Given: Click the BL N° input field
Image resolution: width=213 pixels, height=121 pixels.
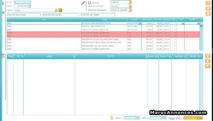Looking at the screenshot, I should [22, 2].
